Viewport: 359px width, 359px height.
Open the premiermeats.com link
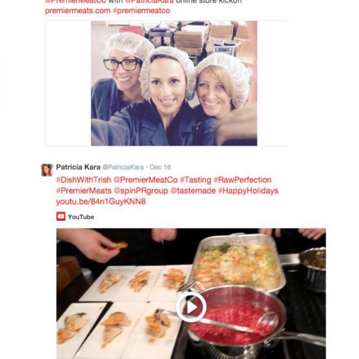point(78,11)
